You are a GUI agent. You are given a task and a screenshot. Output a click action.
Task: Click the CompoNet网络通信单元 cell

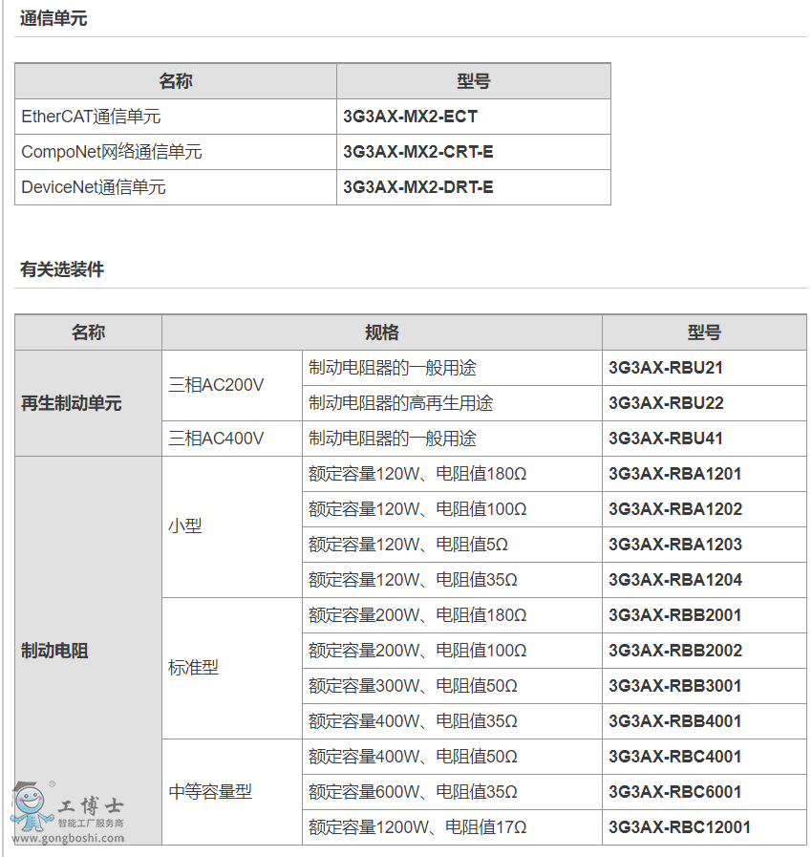click(x=176, y=152)
